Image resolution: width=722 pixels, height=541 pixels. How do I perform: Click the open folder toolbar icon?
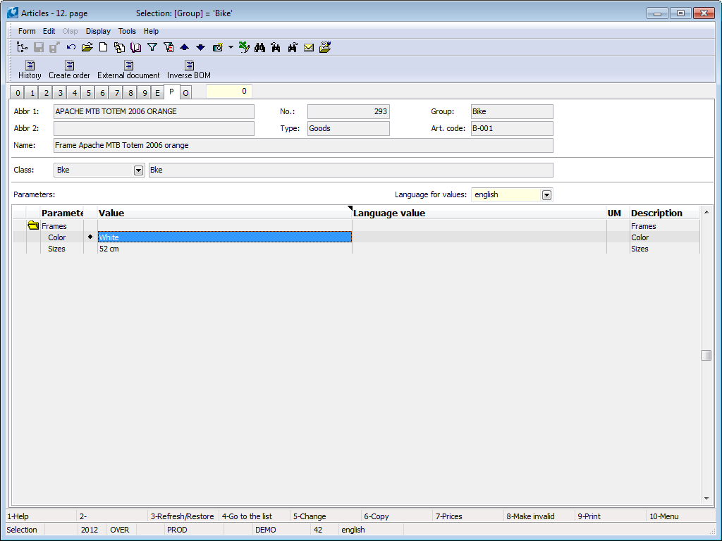tap(87, 47)
